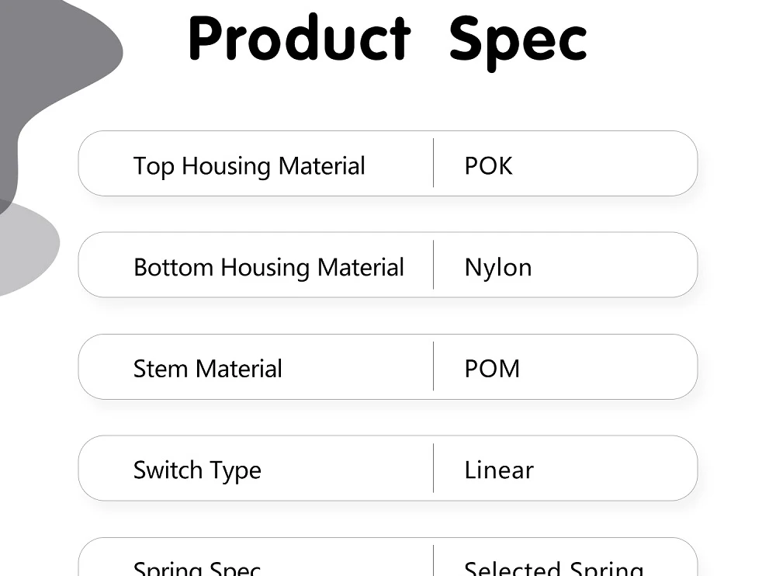The height and width of the screenshot is (576, 776).
Task: Click the word Spec in the heading
Action: [518, 40]
